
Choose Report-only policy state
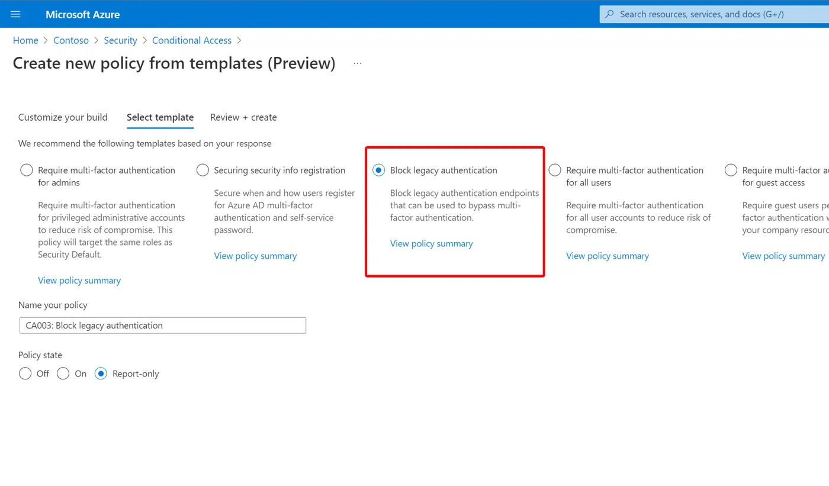click(101, 374)
